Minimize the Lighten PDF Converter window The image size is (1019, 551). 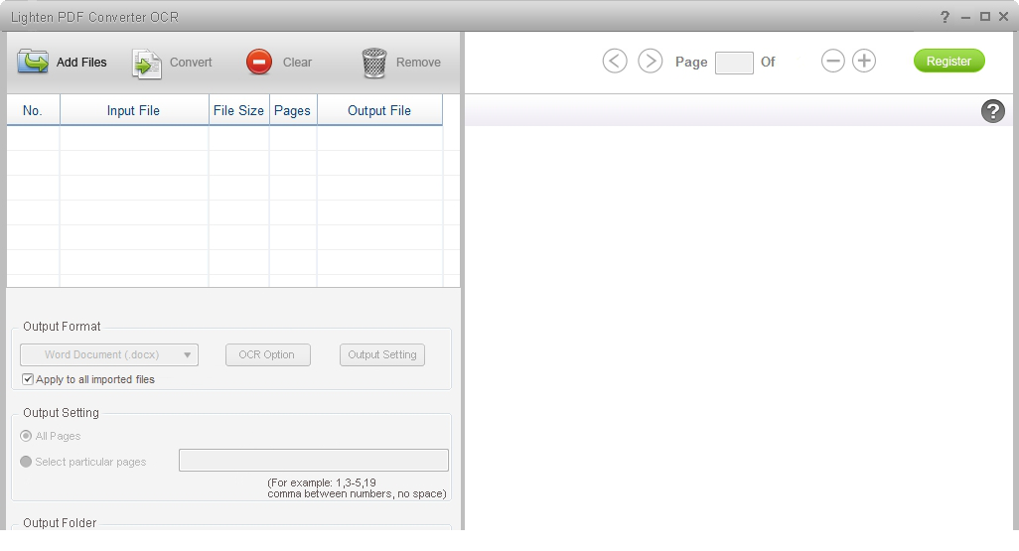tap(965, 18)
